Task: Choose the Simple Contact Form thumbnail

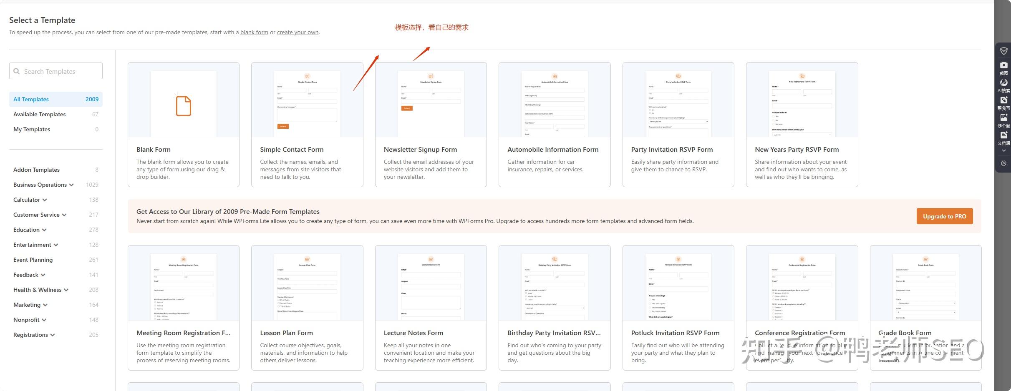Action: 307,100
